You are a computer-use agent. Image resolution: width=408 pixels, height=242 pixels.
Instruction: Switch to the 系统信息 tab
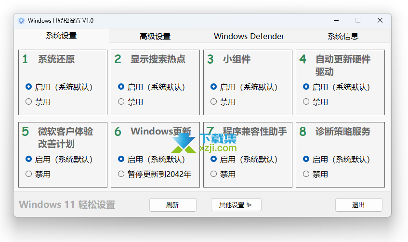[342, 36]
